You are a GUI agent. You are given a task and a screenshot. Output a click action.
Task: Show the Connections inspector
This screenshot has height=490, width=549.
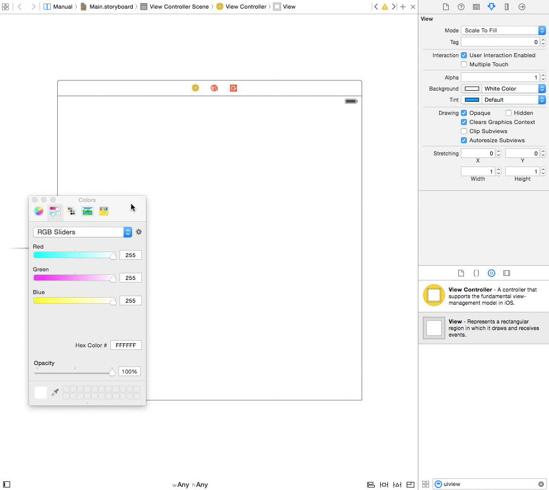click(522, 7)
